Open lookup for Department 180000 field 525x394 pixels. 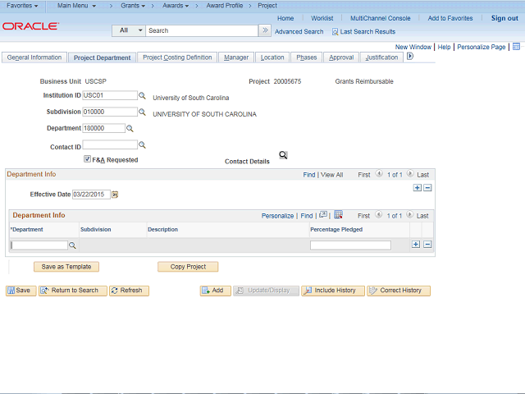tap(130, 128)
